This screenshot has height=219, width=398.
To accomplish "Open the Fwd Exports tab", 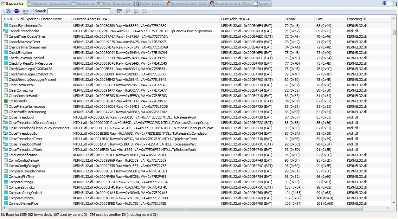I will pyautogui.click(x=114, y=3).
